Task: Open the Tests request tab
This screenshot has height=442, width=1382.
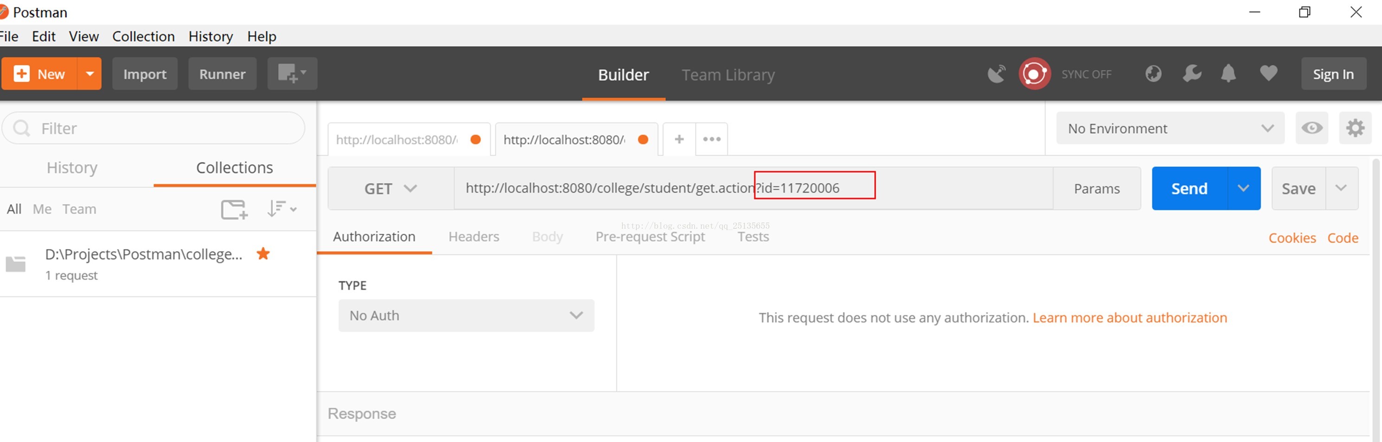Action: click(753, 237)
